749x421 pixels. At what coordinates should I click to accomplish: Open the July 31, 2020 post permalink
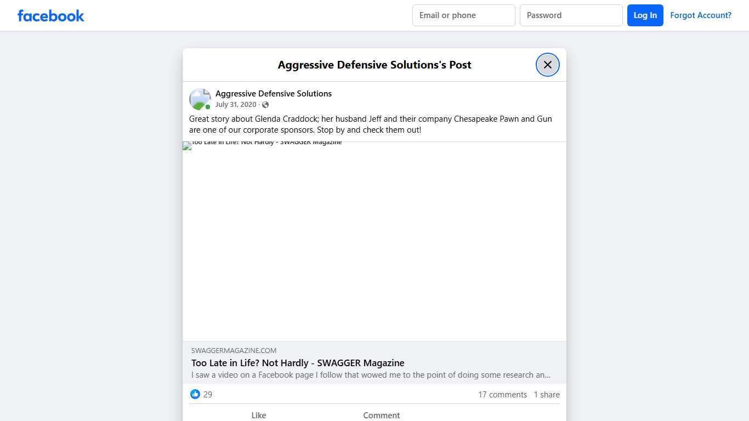pyautogui.click(x=236, y=104)
